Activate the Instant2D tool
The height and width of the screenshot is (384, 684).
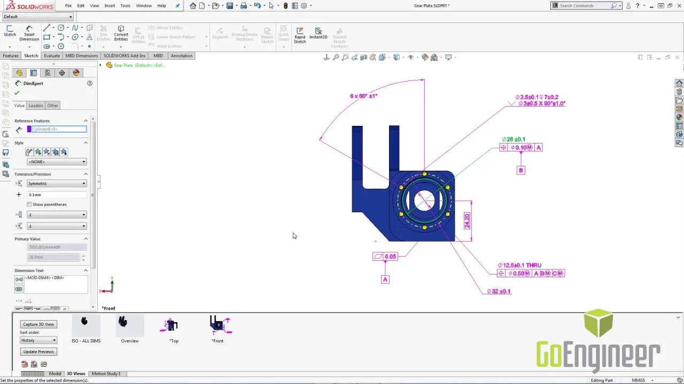click(318, 33)
